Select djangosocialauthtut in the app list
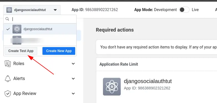 [40, 29]
